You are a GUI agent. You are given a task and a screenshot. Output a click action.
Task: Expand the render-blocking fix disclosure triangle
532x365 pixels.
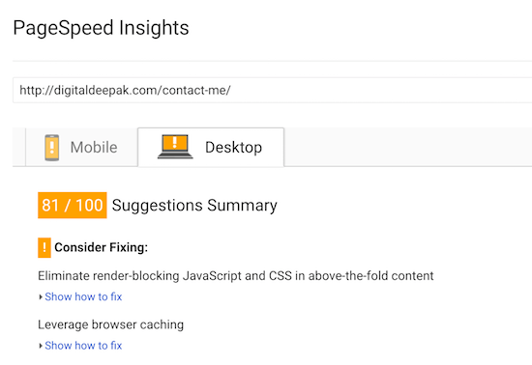(x=41, y=297)
